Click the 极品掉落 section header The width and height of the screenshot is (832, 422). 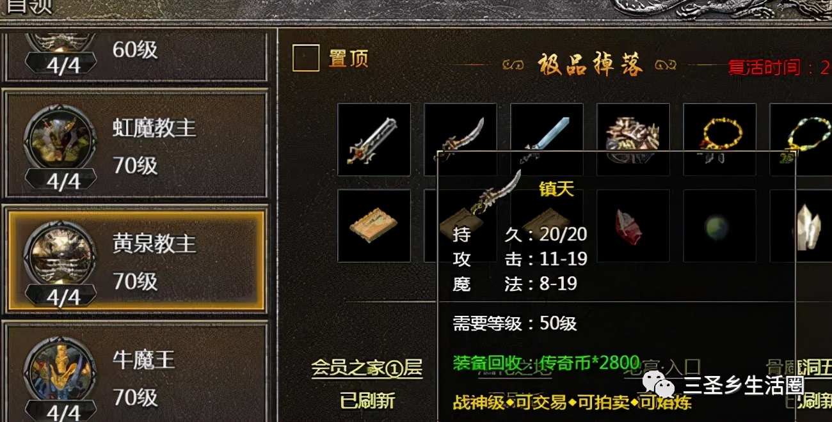(591, 65)
